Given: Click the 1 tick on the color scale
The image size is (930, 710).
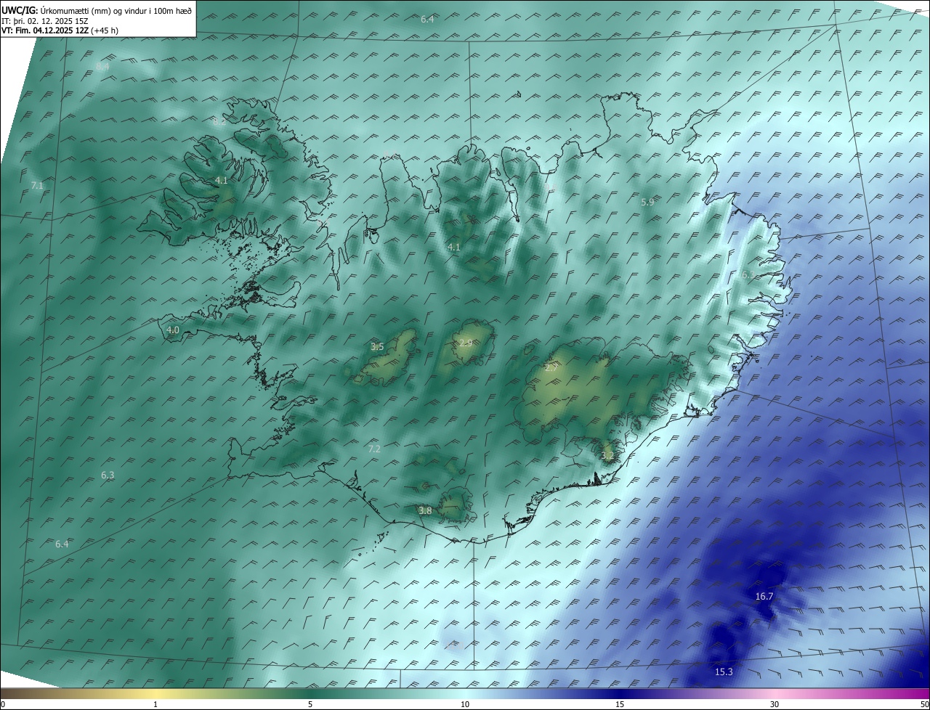Looking at the screenshot, I should tap(155, 704).
